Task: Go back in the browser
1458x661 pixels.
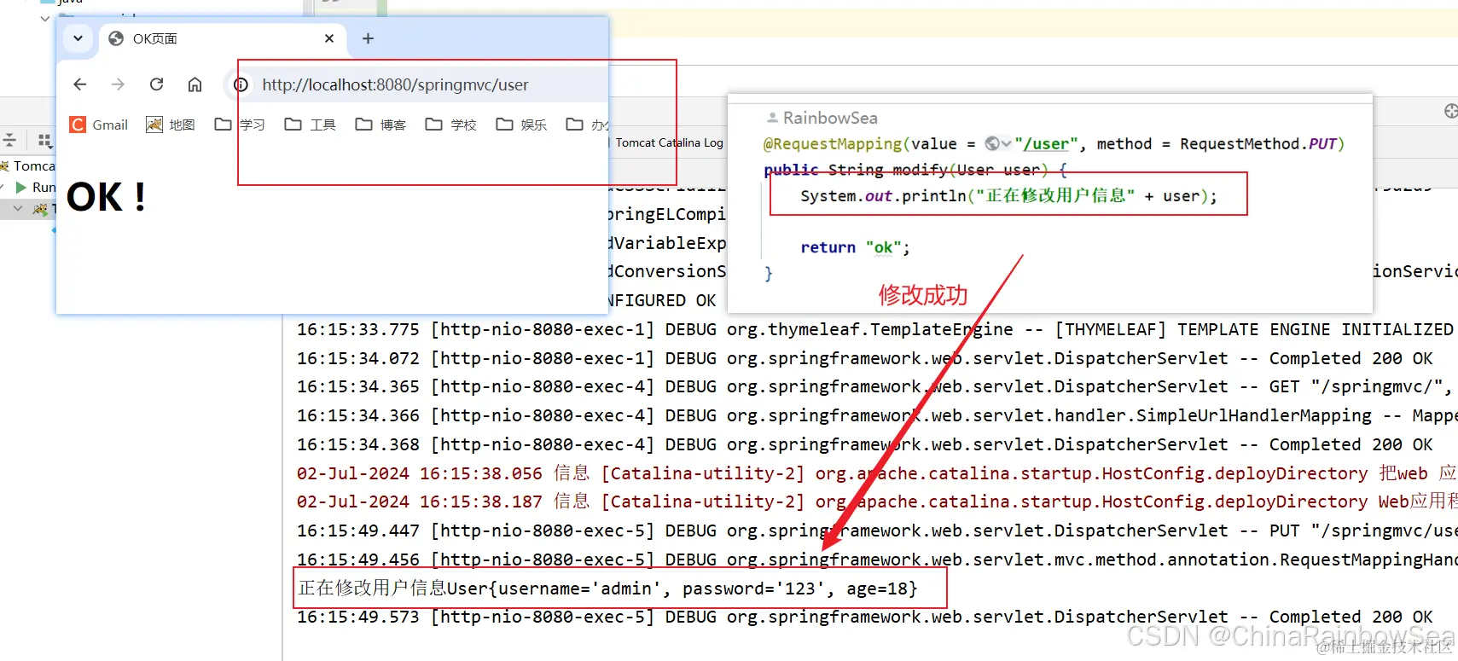Action: point(80,84)
